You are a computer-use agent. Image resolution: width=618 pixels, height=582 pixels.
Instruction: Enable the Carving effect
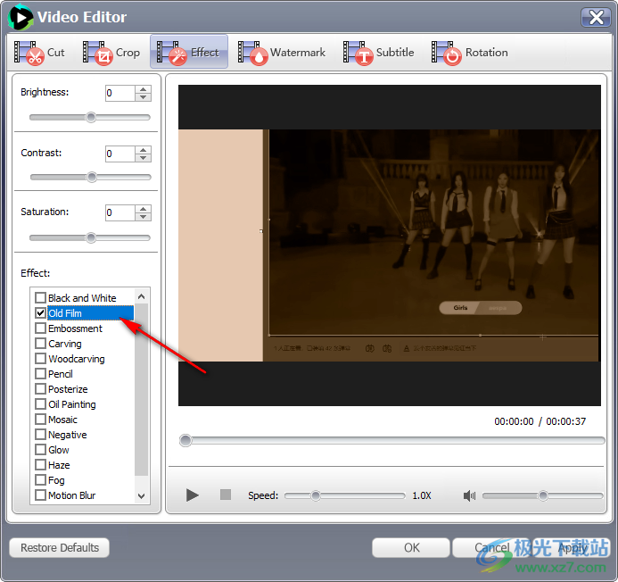(40, 344)
